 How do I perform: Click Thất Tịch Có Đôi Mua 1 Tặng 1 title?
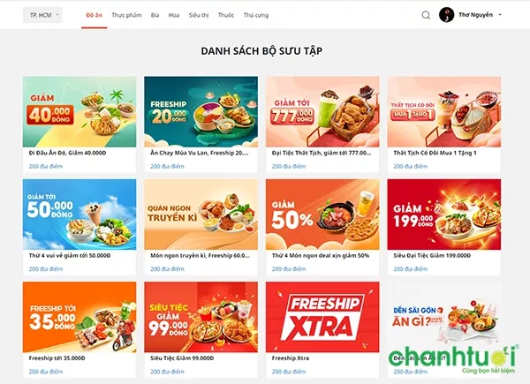pos(435,153)
